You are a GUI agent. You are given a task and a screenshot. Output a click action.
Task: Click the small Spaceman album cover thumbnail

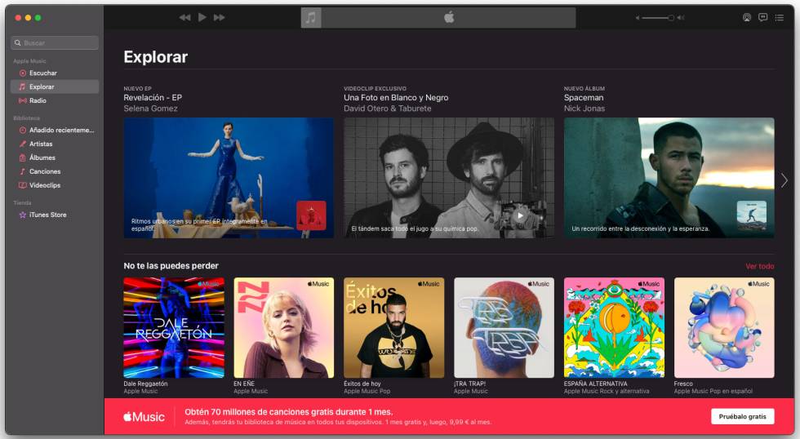[752, 215]
